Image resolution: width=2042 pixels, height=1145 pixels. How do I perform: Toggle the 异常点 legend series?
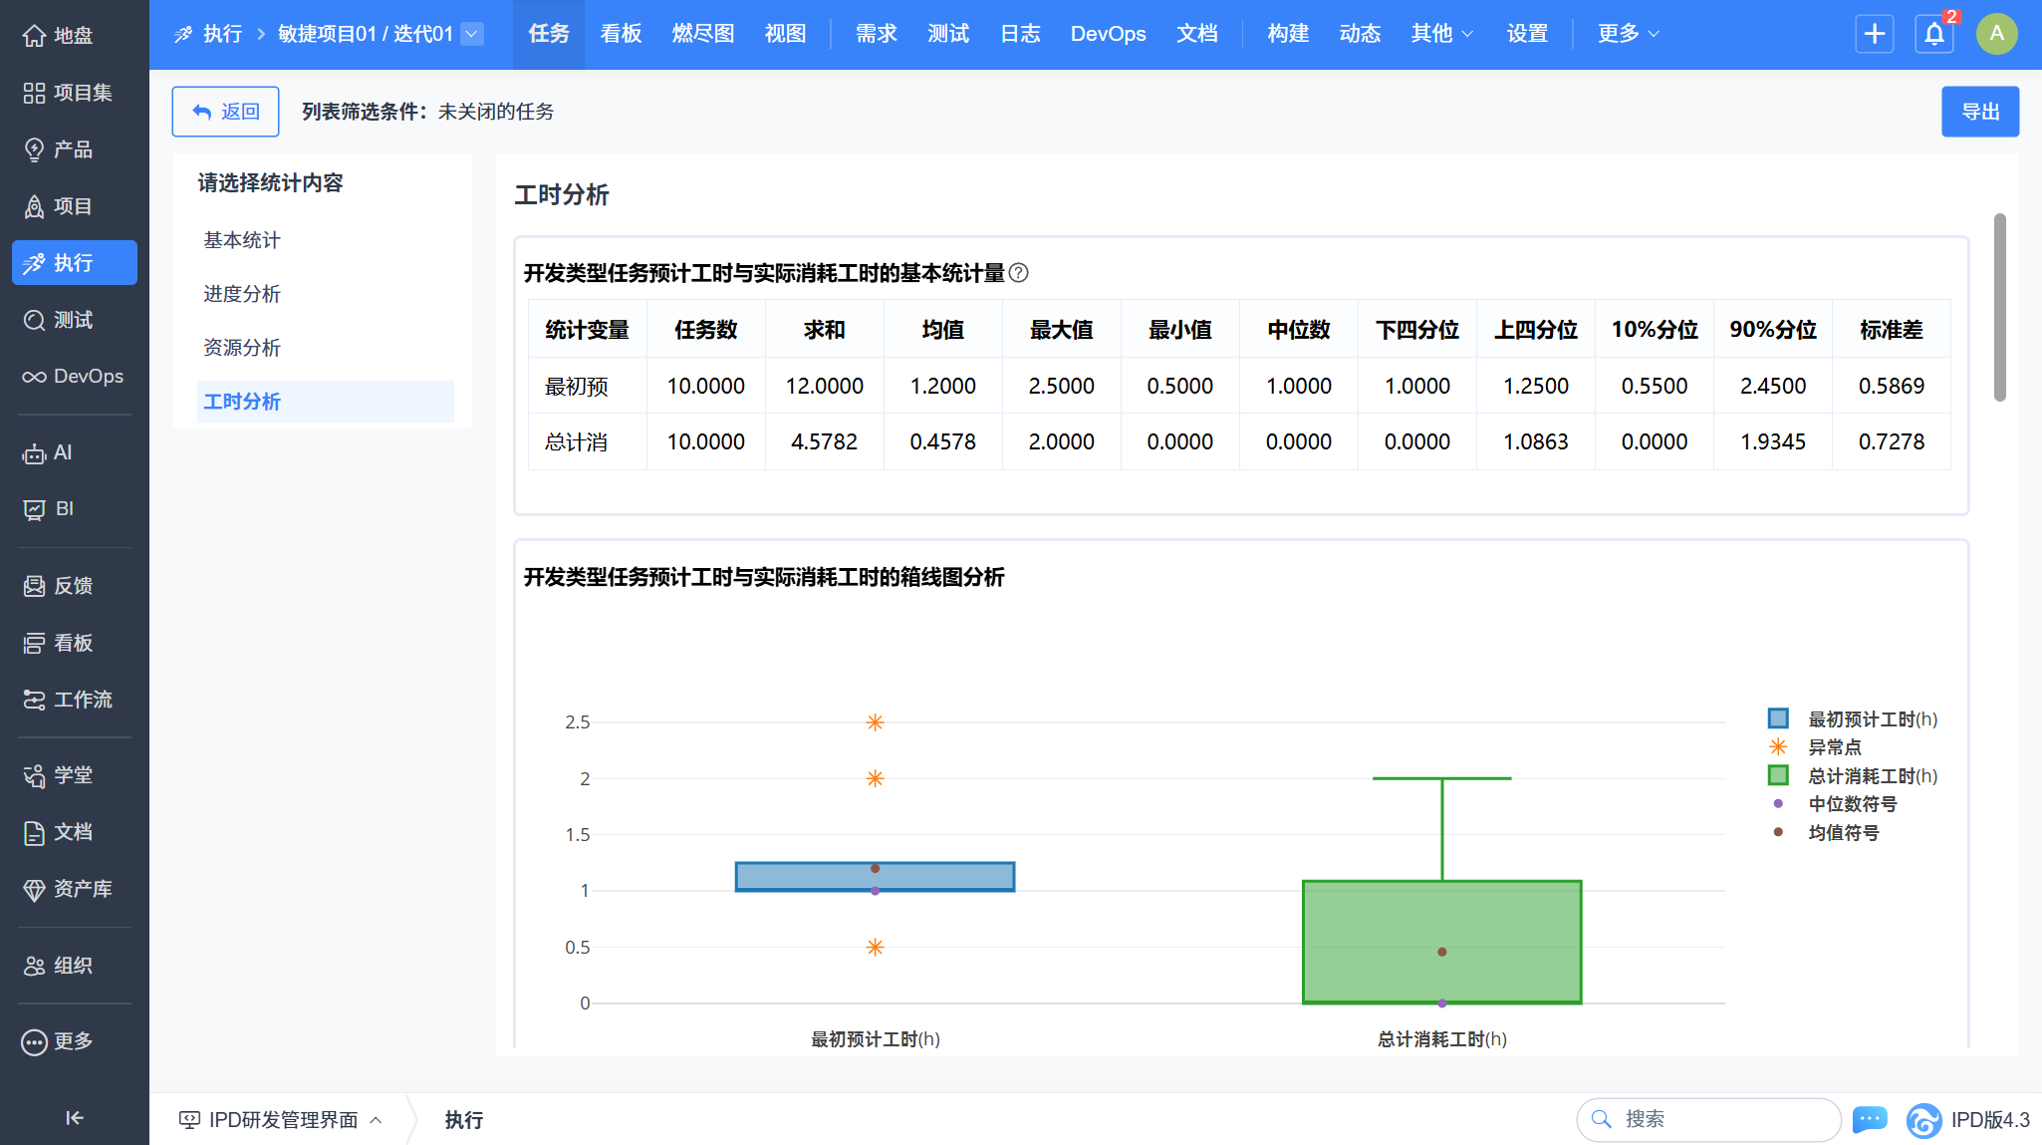click(1833, 747)
